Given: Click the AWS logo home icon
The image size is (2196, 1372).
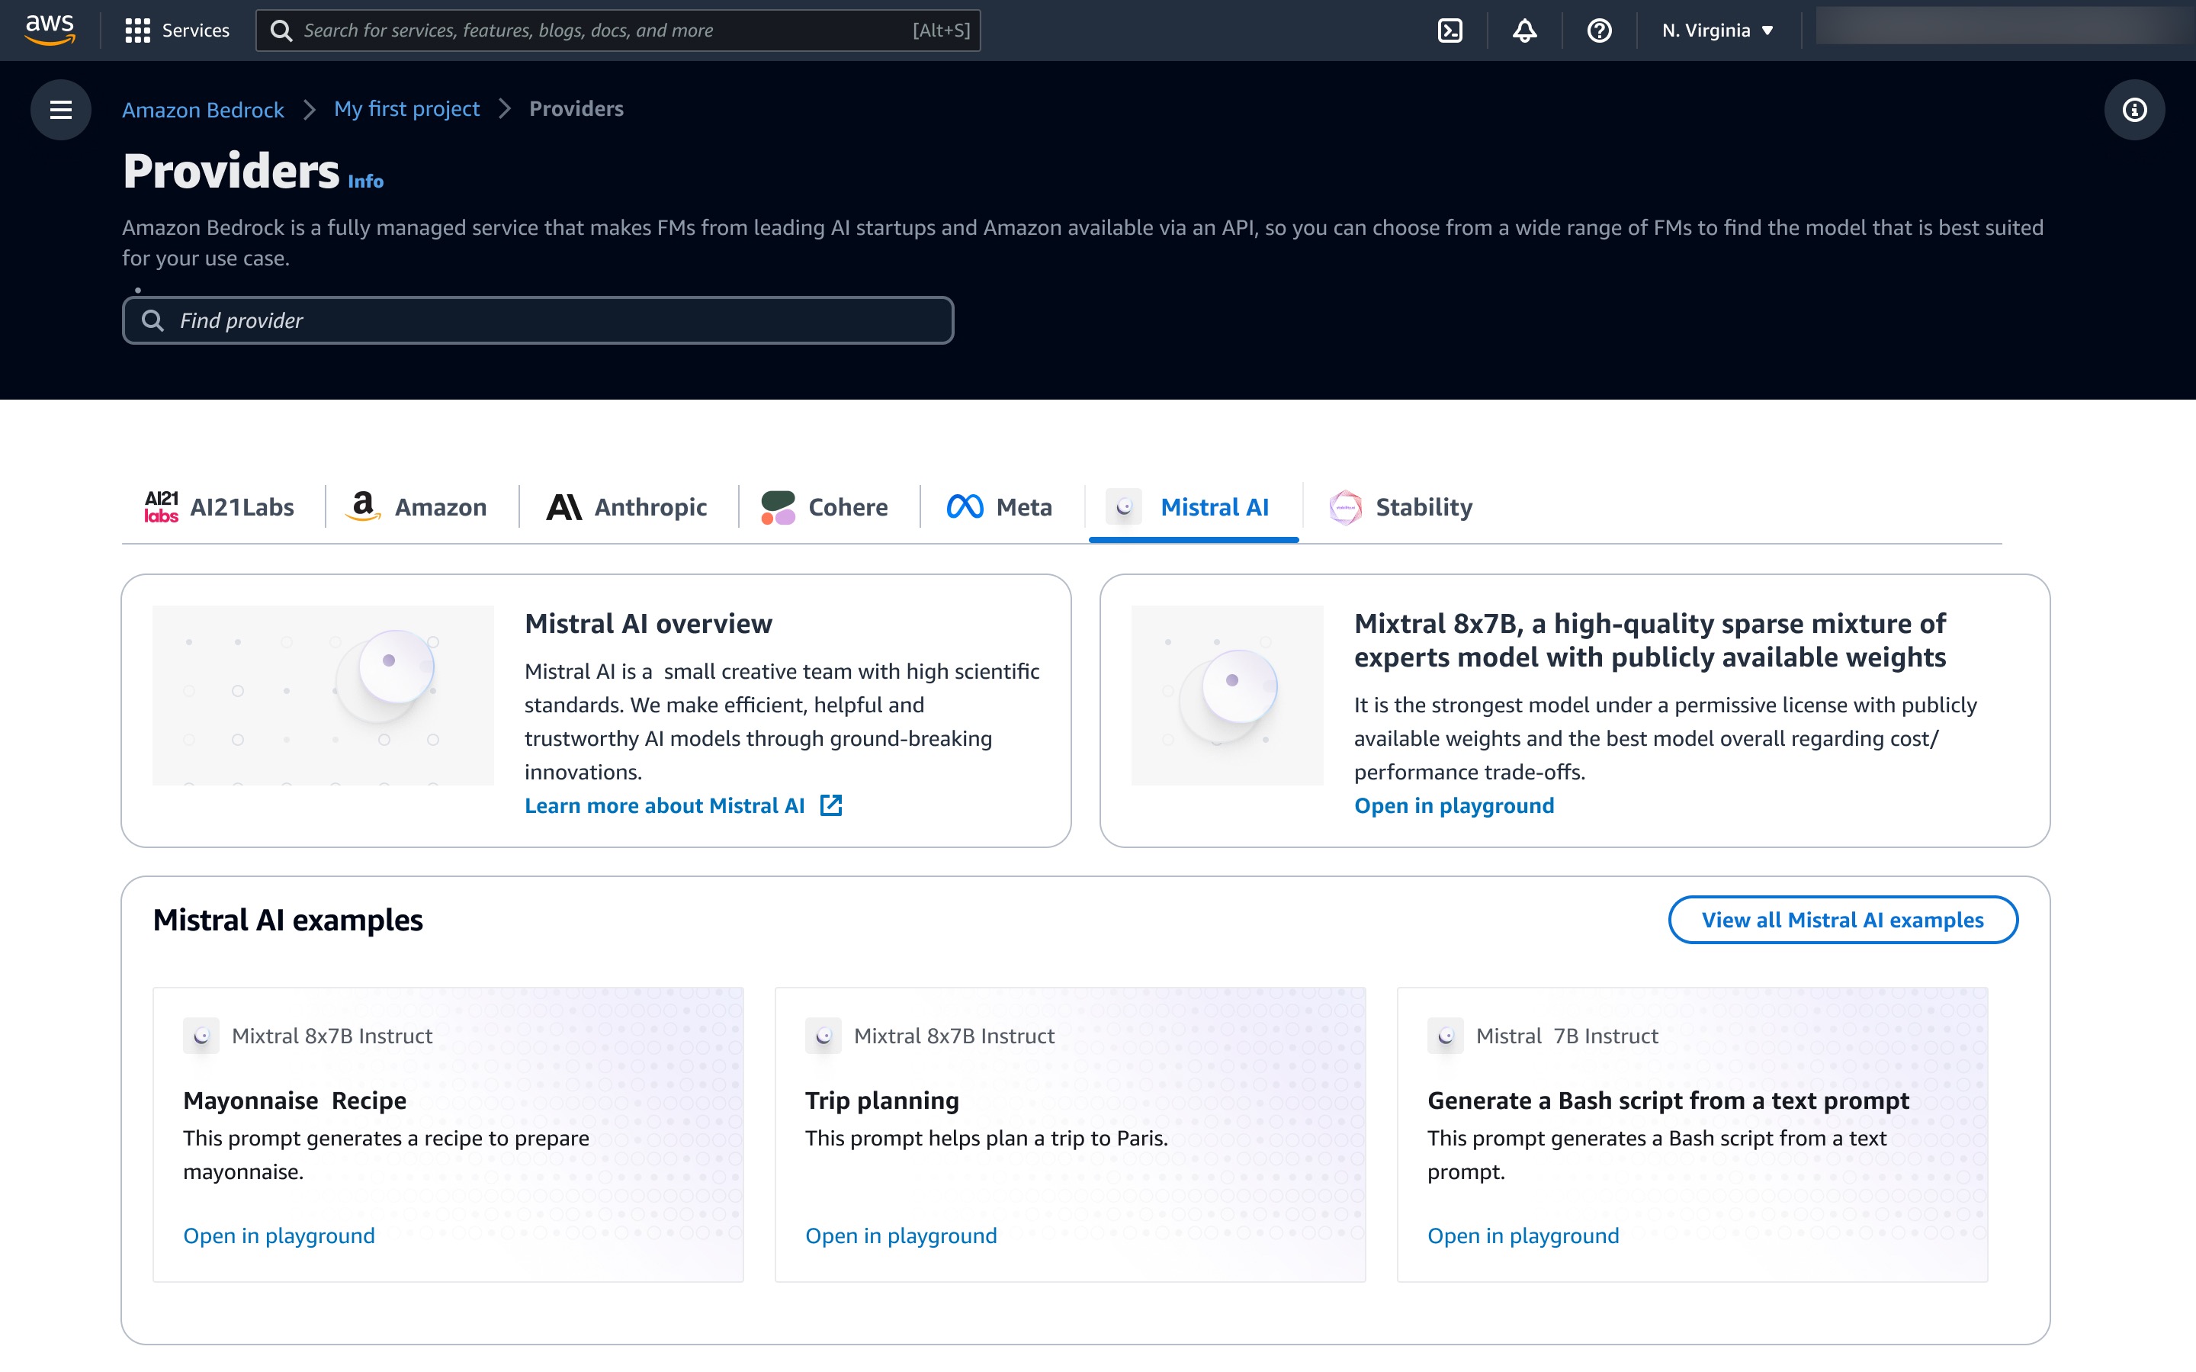Looking at the screenshot, I should 50,30.
